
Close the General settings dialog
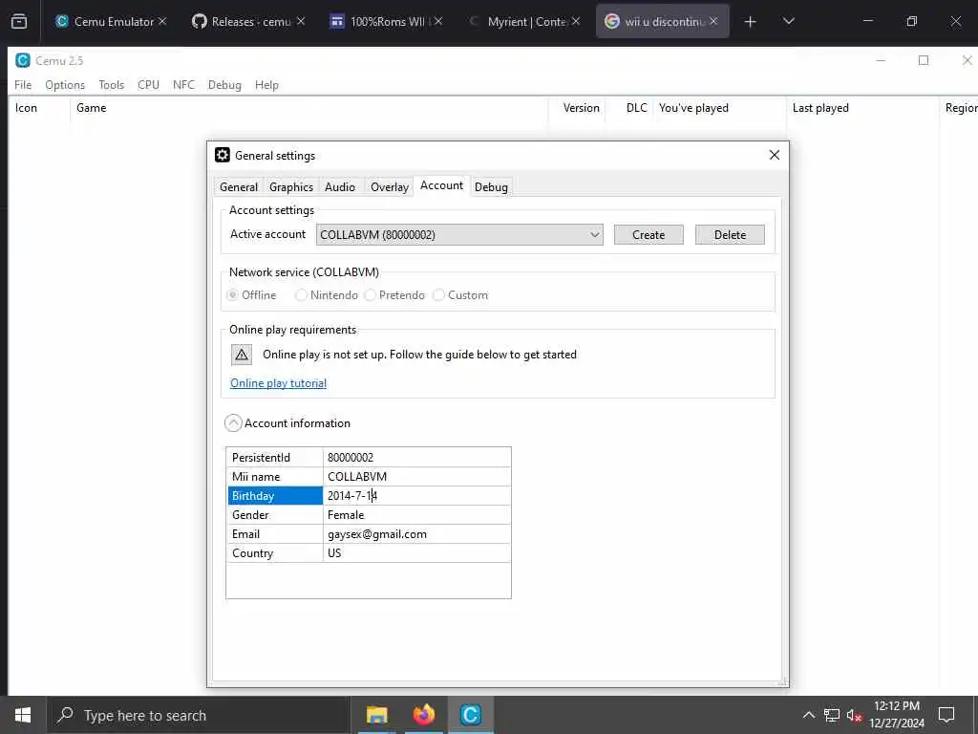click(774, 155)
